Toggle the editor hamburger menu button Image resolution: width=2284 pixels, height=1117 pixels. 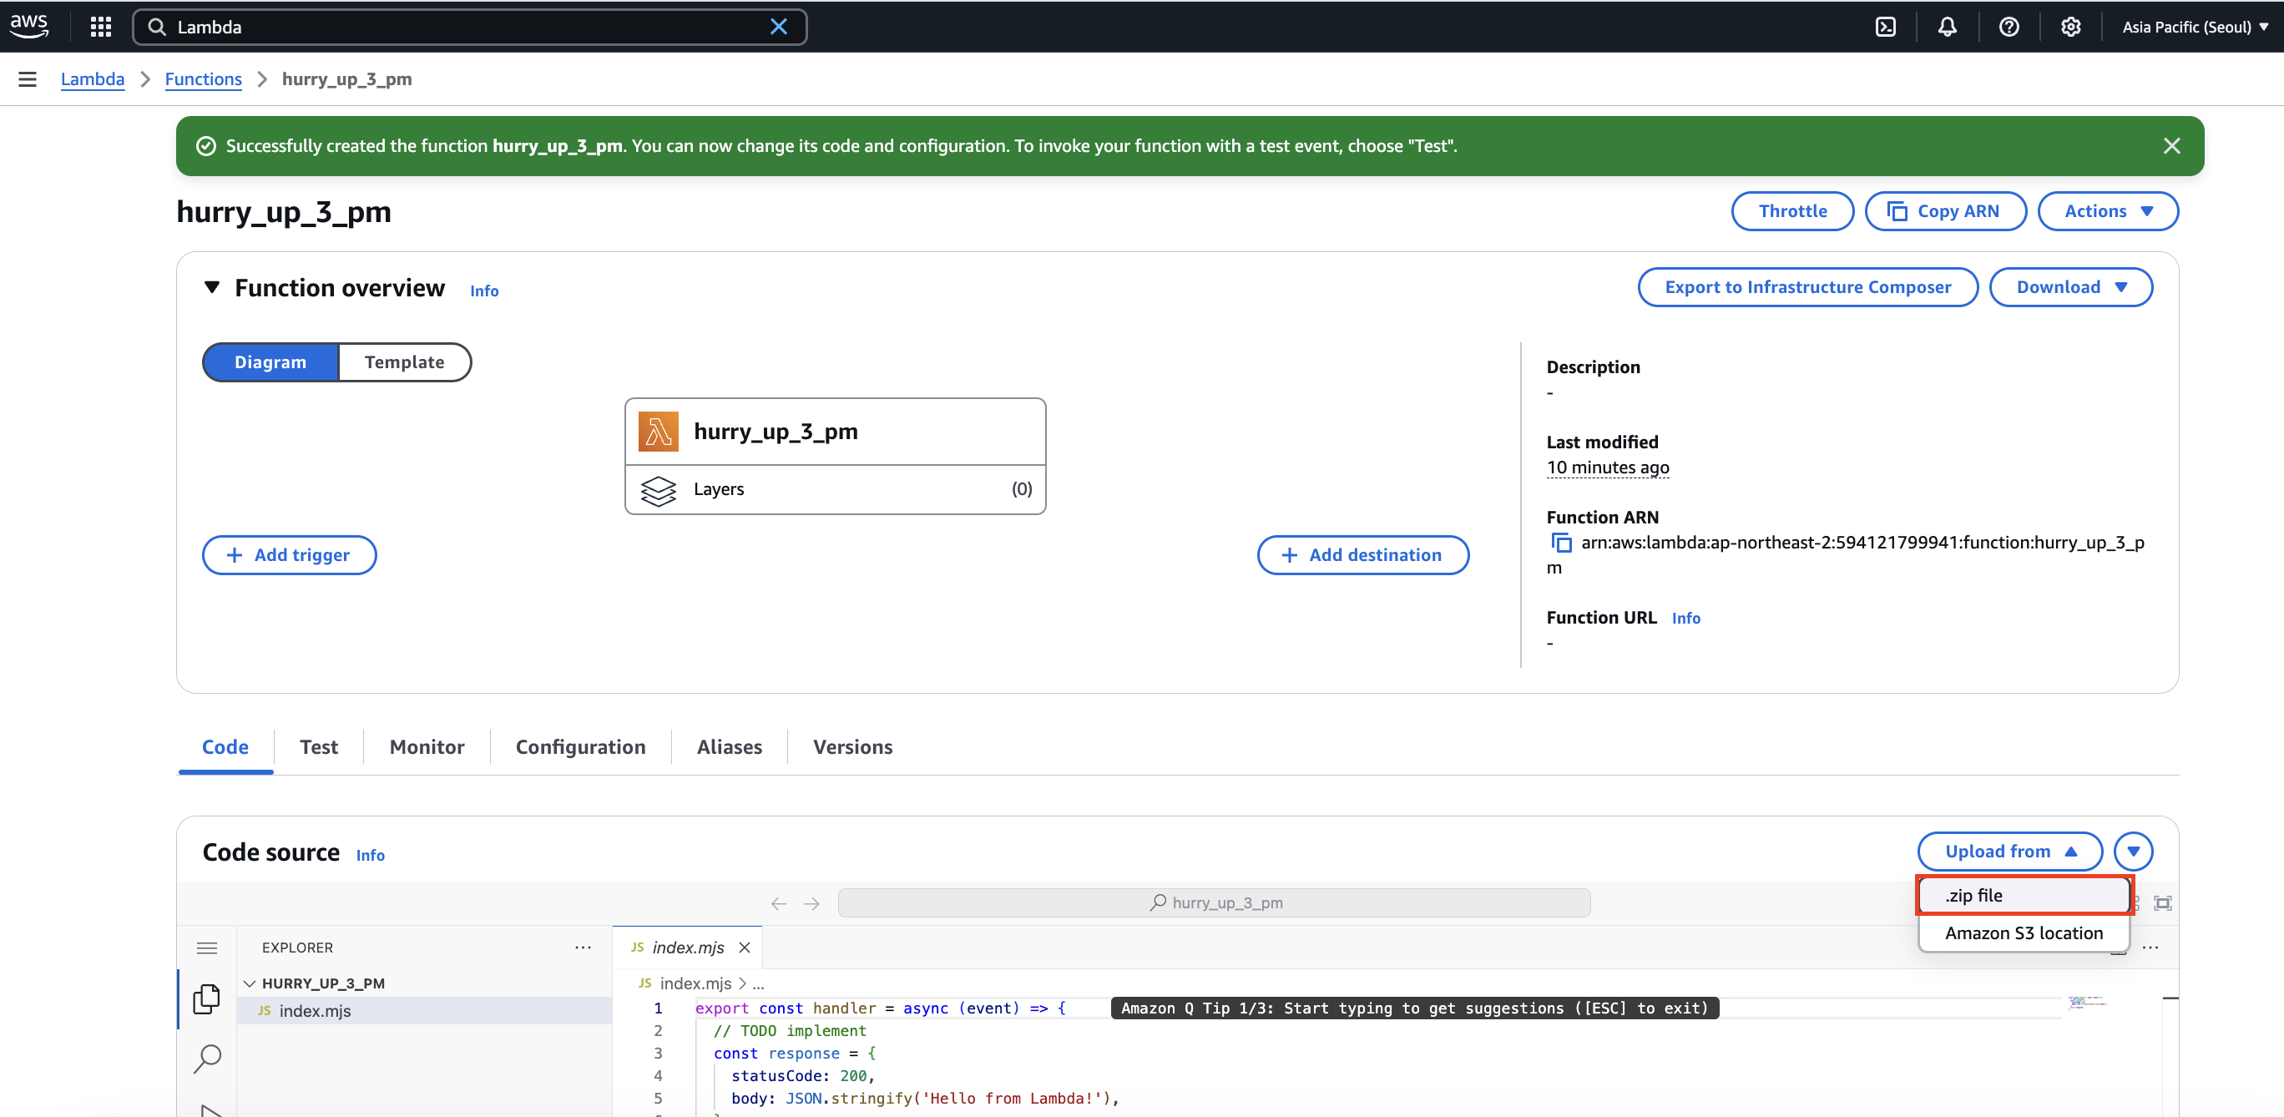pyautogui.click(x=206, y=947)
